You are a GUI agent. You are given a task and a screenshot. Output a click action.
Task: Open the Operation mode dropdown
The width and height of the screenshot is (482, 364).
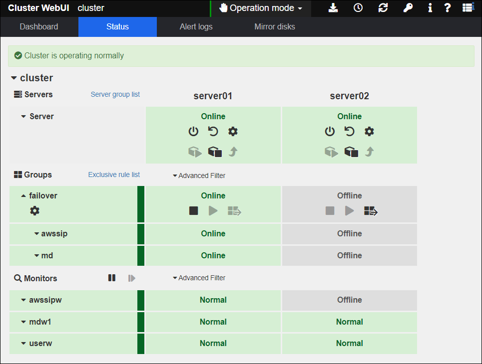pyautogui.click(x=261, y=8)
